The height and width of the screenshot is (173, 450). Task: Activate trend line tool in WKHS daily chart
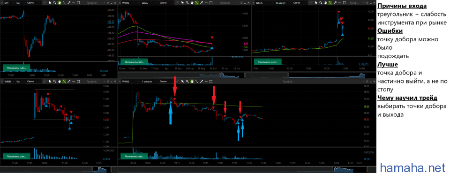197,3
